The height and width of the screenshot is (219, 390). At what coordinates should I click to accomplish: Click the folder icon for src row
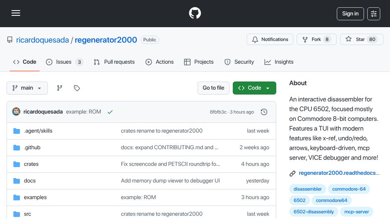17,214
